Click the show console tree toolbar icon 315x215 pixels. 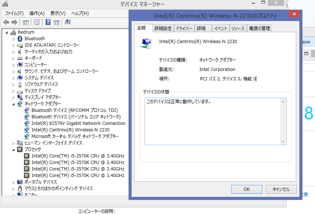[x=25, y=22]
